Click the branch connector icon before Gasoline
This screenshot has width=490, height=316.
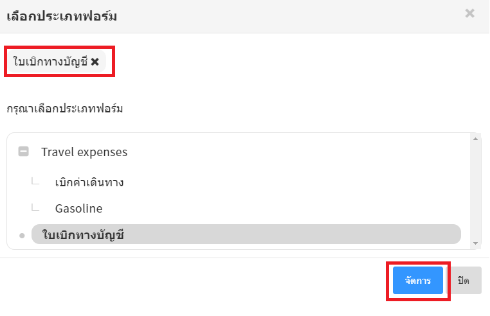click(x=36, y=209)
